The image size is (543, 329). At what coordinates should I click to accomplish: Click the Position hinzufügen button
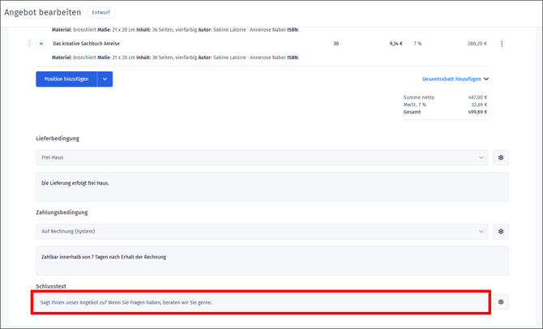coord(66,79)
